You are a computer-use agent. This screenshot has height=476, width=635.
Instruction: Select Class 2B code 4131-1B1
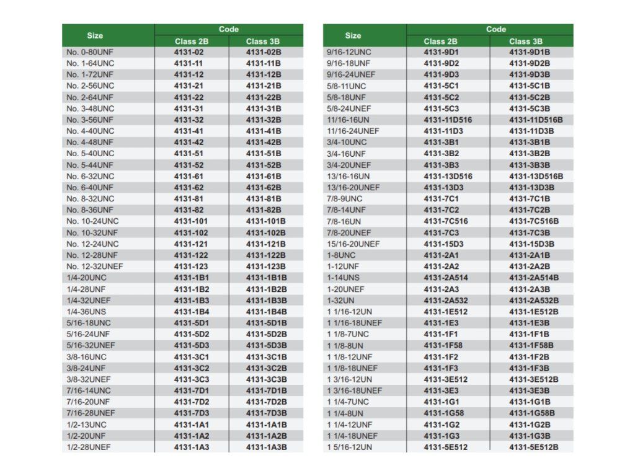pyautogui.click(x=191, y=278)
